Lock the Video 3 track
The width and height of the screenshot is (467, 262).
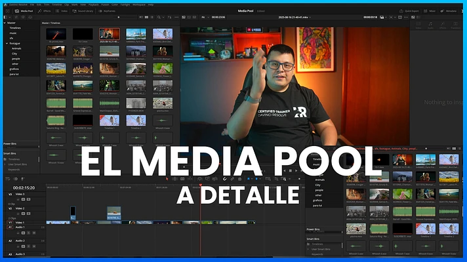[18, 199]
